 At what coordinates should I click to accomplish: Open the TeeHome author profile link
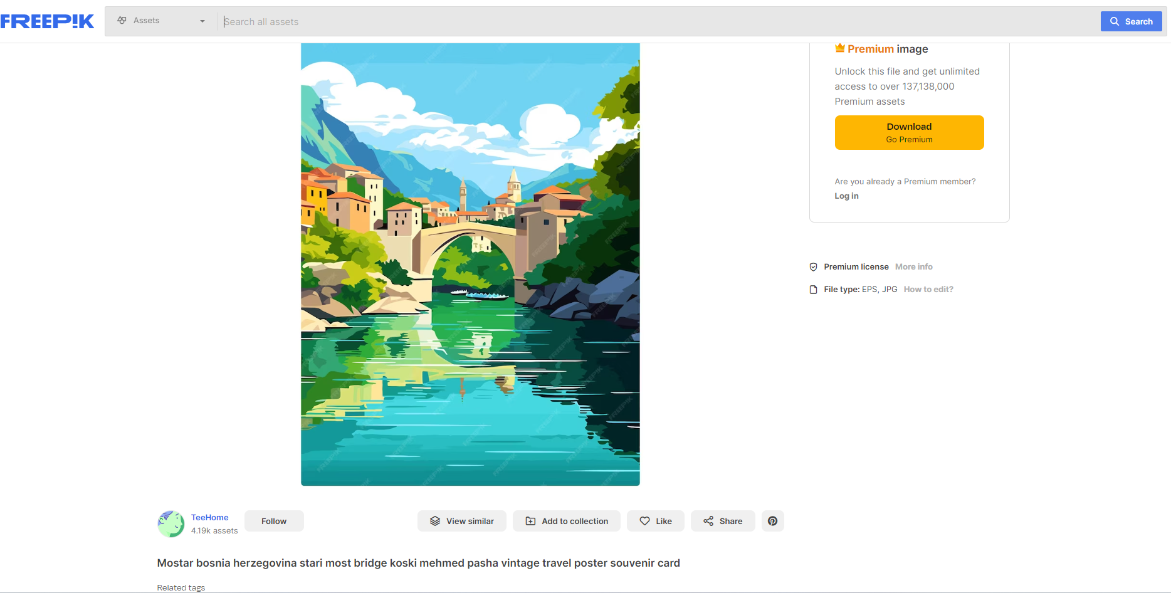209,518
